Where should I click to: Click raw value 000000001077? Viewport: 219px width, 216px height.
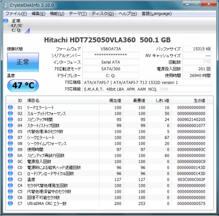[x=191, y=126]
